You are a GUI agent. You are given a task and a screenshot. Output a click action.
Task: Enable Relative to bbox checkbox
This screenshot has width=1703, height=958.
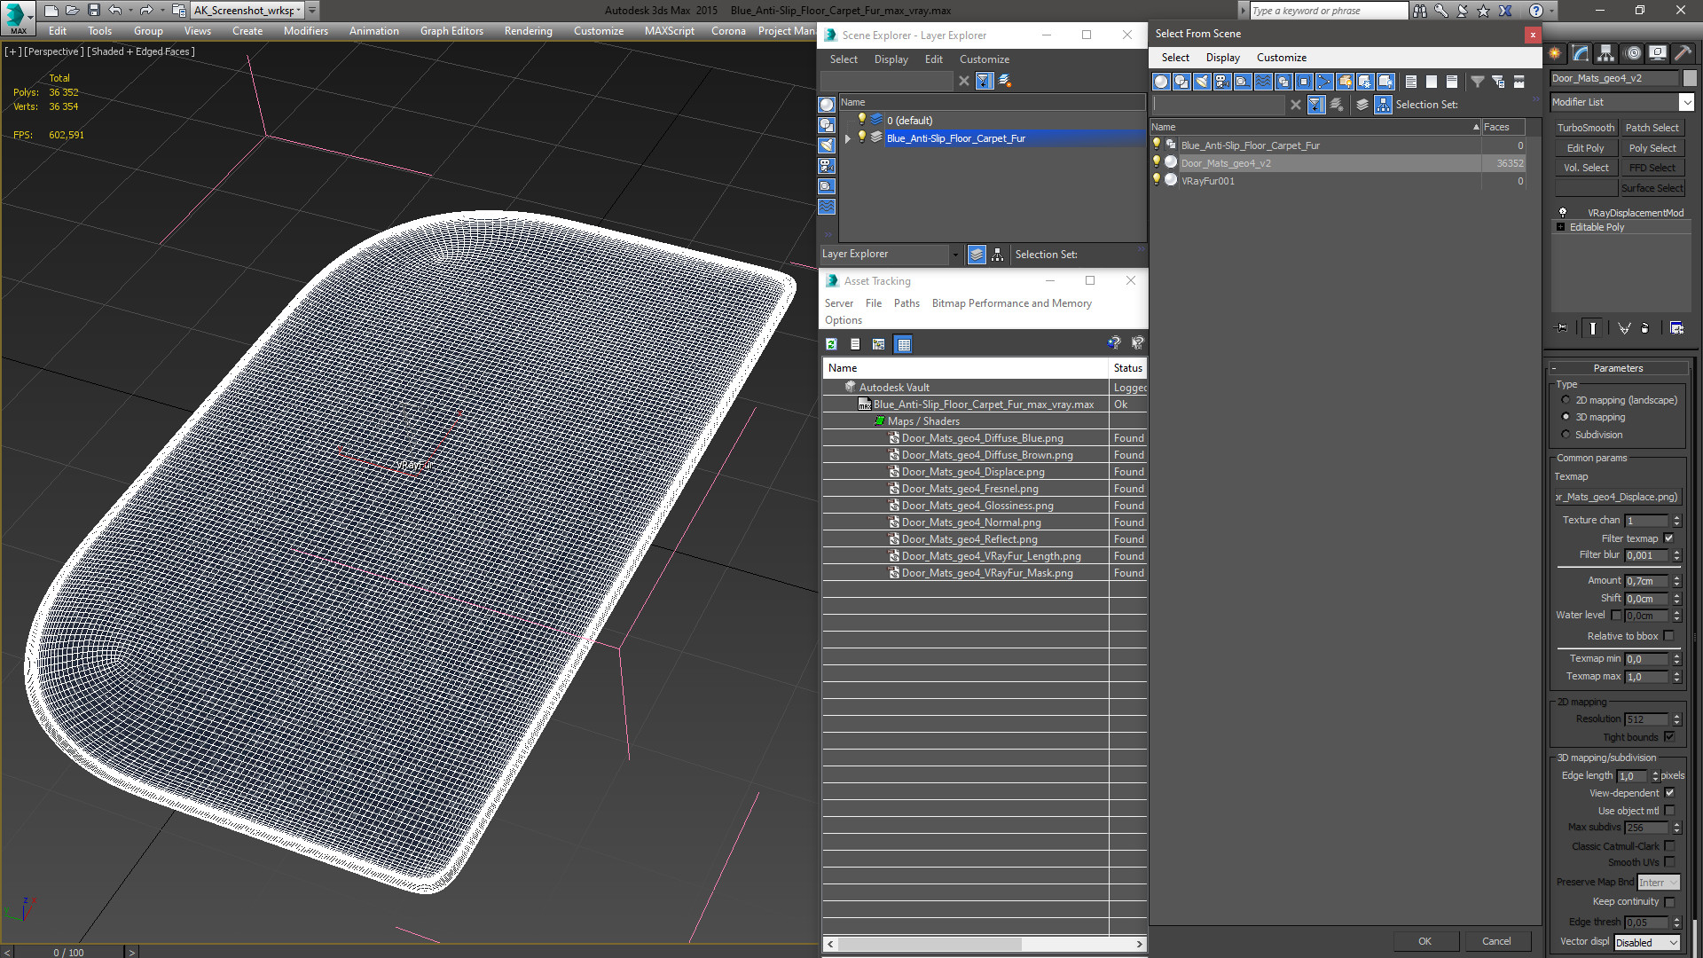click(x=1668, y=636)
